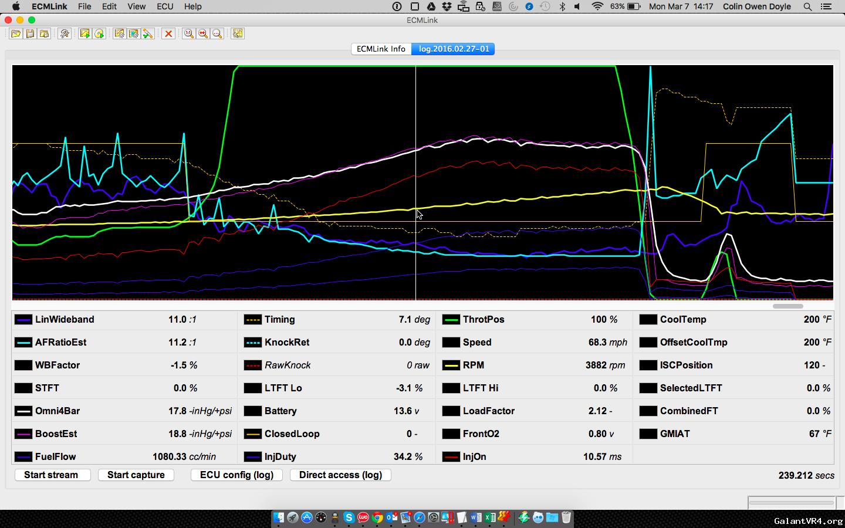845x528 pixels.
Task: Click the Direct access (log) button
Action: tap(340, 475)
